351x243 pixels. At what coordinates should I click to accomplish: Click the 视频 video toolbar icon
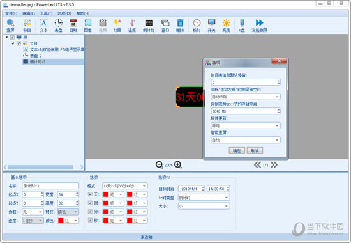(103, 26)
